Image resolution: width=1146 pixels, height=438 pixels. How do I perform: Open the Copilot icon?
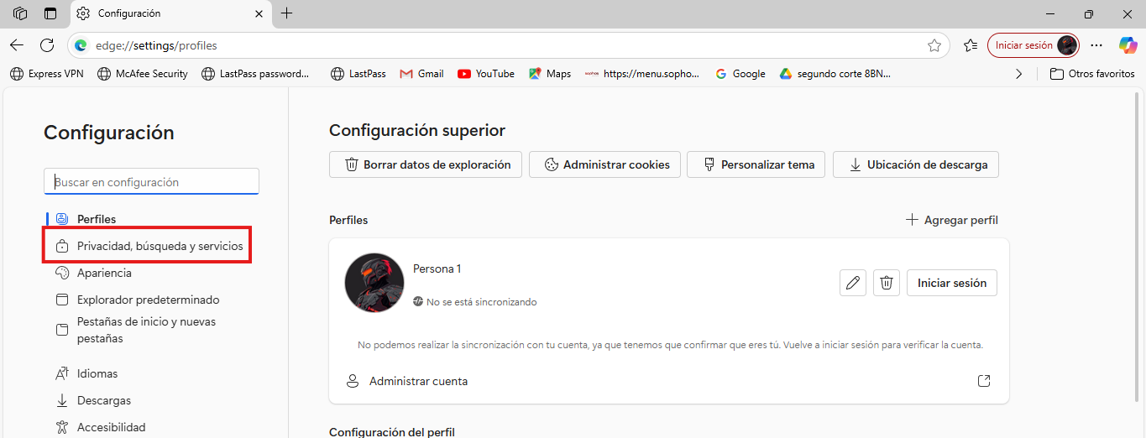(x=1128, y=45)
